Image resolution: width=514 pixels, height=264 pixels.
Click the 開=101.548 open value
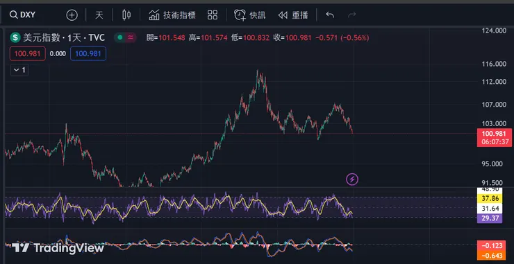(x=166, y=38)
